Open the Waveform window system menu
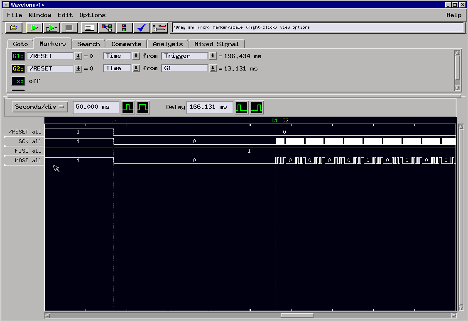 pyautogui.click(x=6, y=5)
